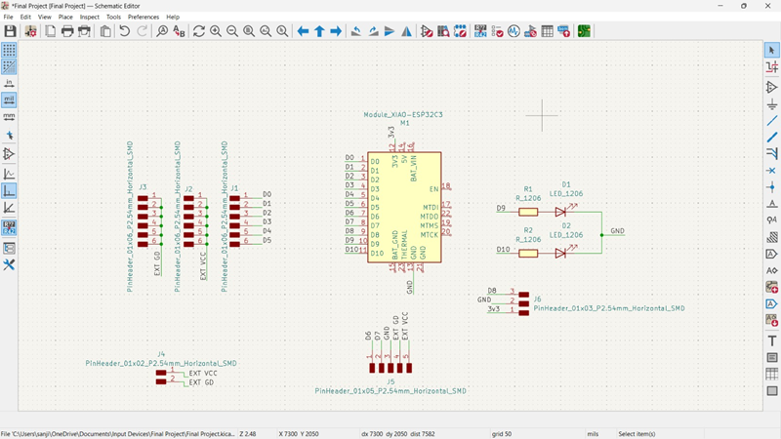The image size is (781, 439).
Task: Select the yellow XIAO-ESP32C3 module body
Action: click(x=404, y=207)
